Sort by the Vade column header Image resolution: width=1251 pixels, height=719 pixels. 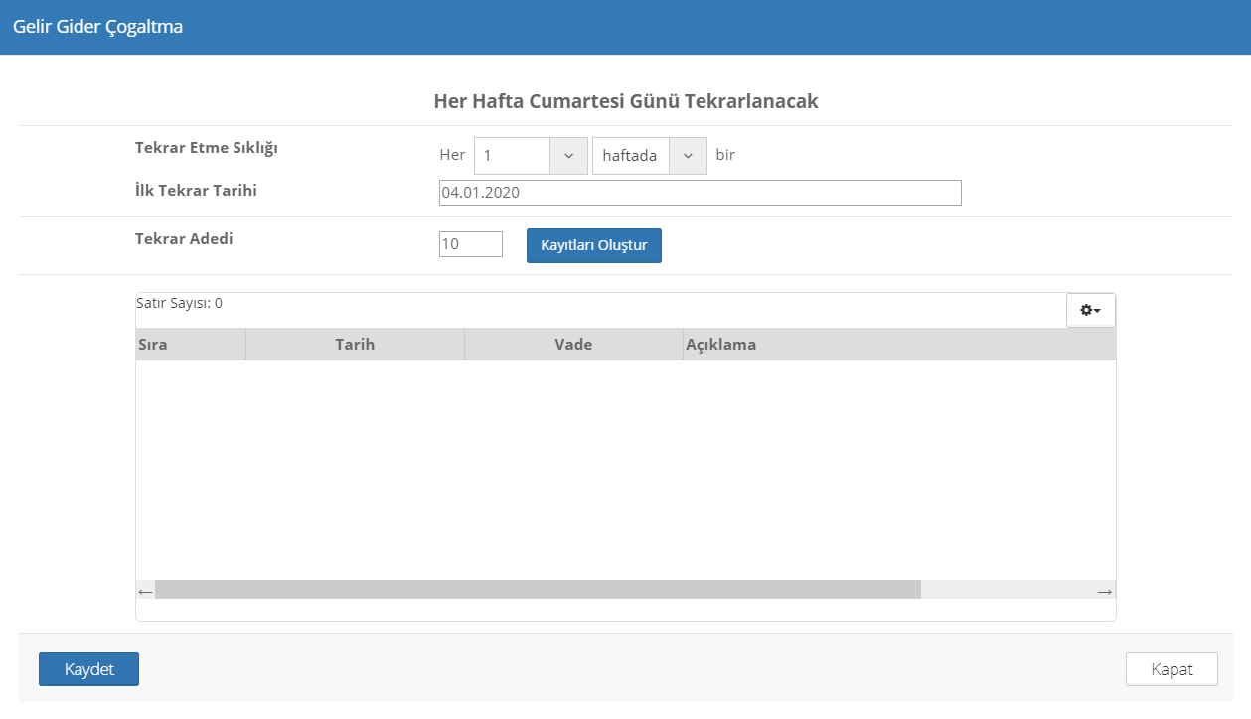tap(573, 345)
